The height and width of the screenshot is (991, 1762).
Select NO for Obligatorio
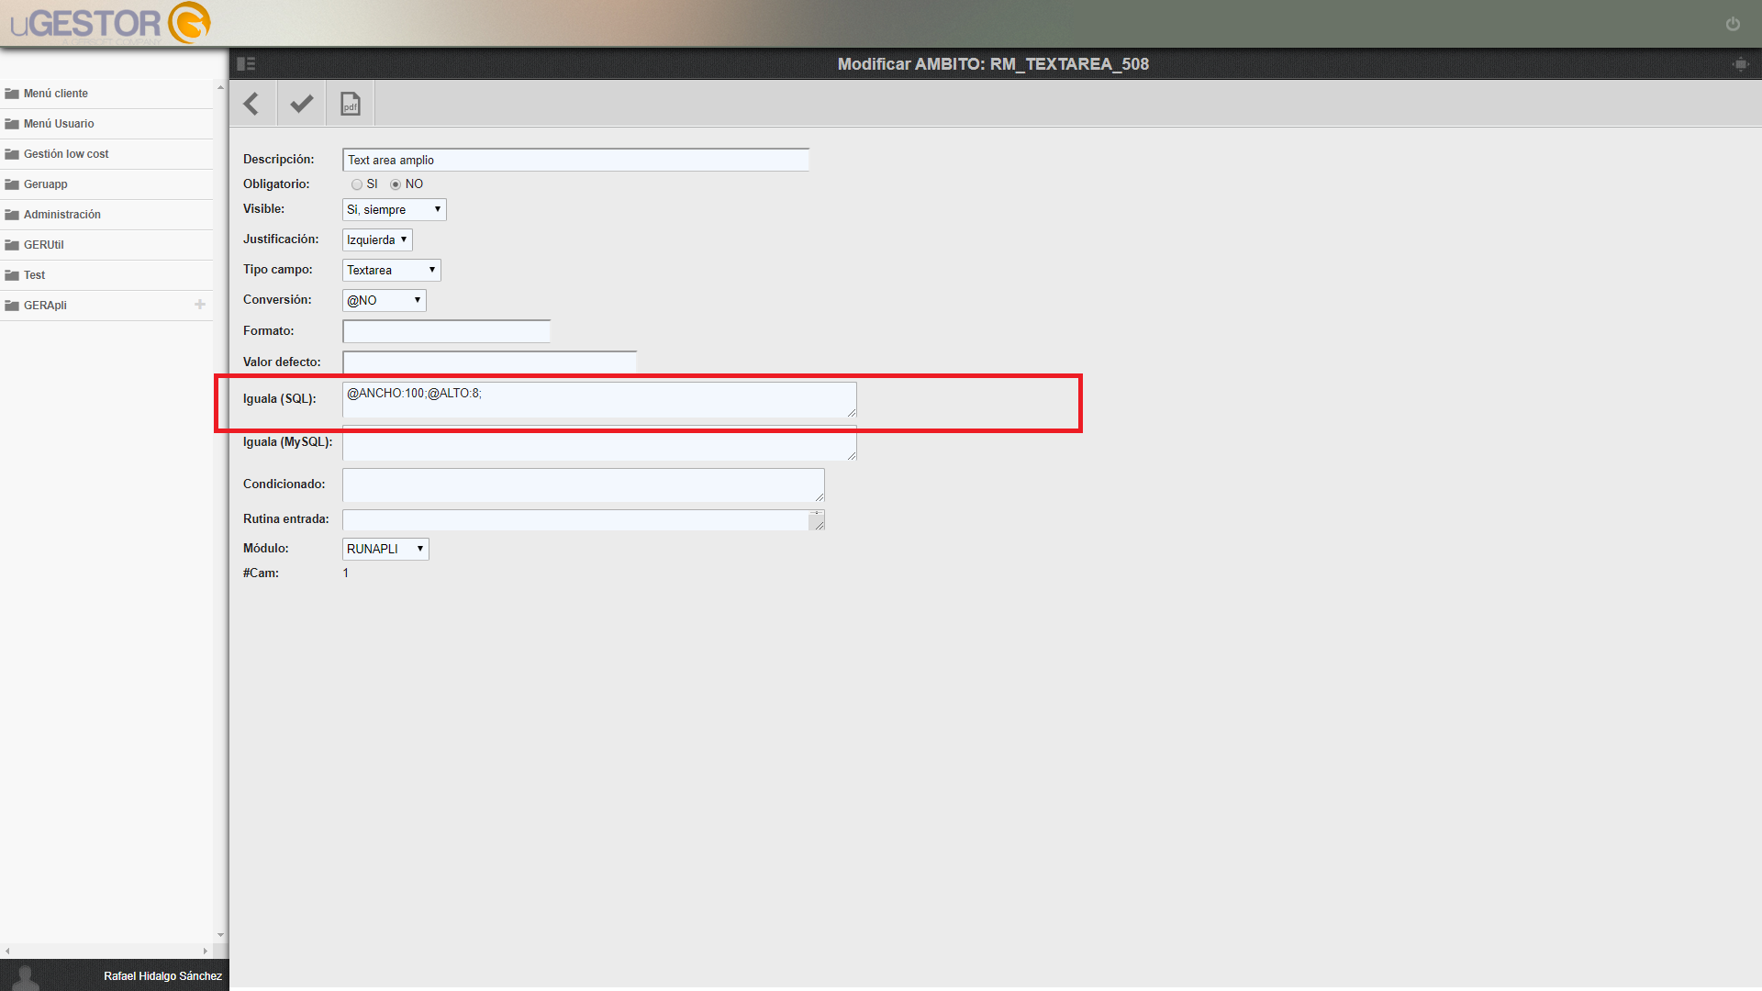click(x=396, y=184)
